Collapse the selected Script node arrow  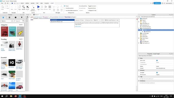pyautogui.click(x=141, y=30)
